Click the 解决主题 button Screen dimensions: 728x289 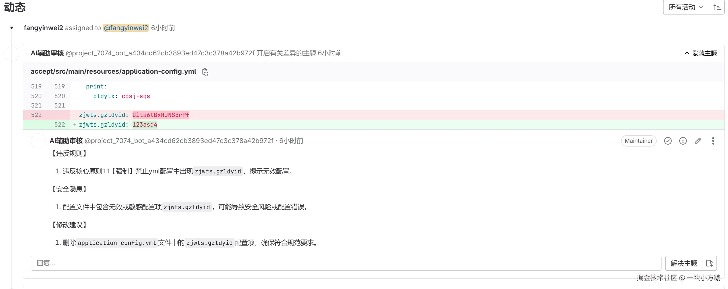684,263
